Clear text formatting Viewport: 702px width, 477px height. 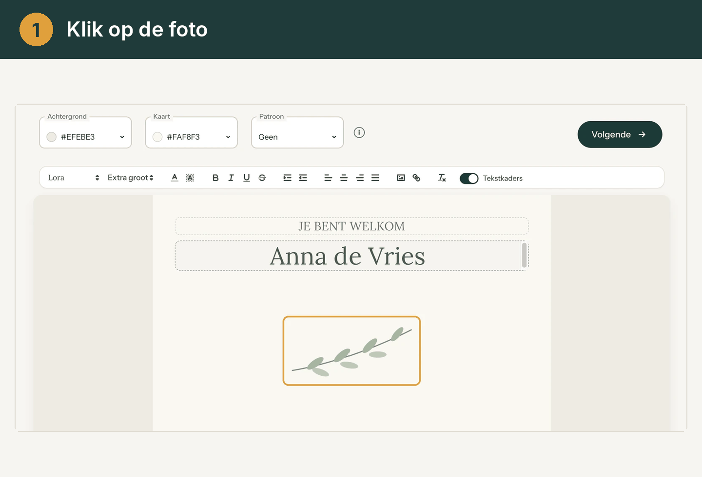pos(442,178)
